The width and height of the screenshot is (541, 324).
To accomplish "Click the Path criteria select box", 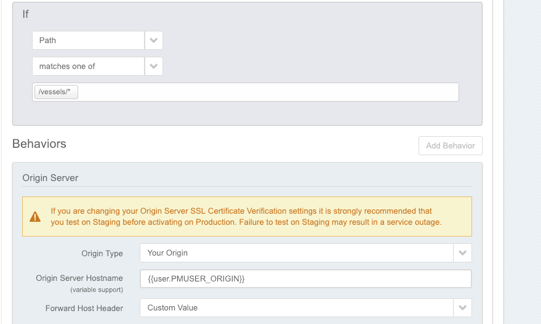I will [88, 41].
